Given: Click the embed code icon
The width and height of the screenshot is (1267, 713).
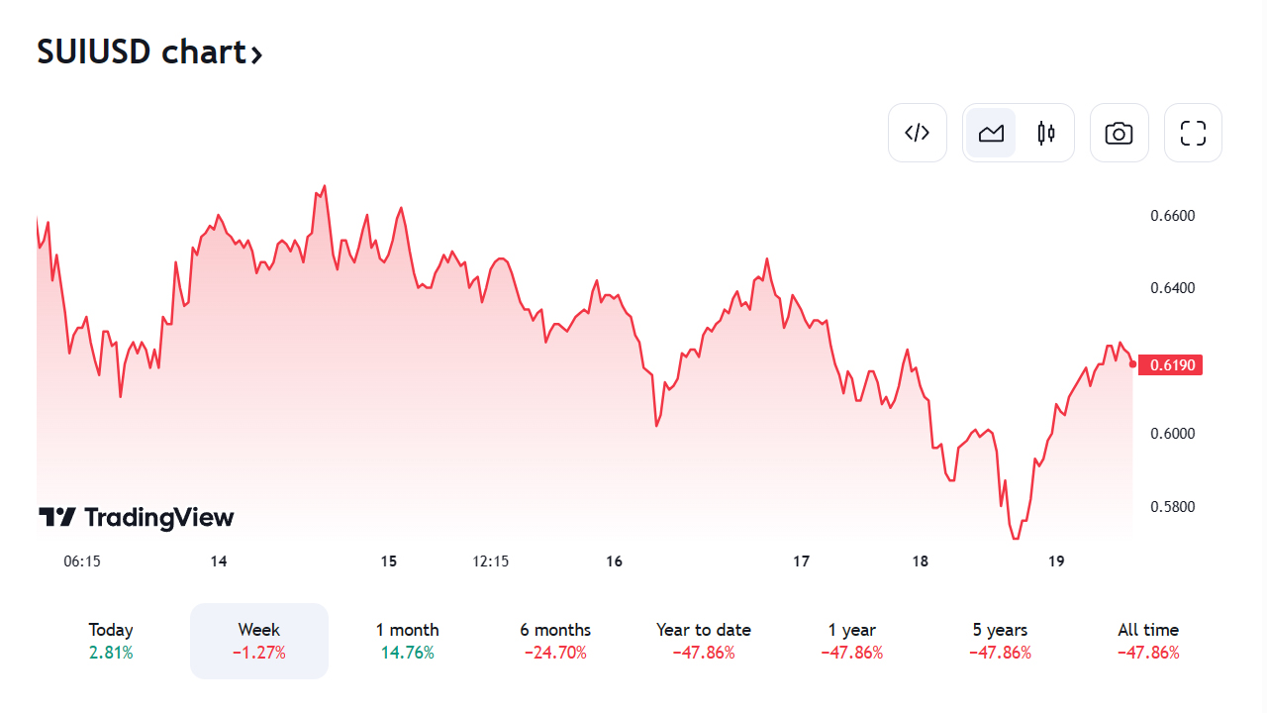Looking at the screenshot, I should 918,133.
